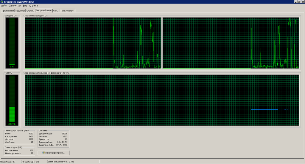The height and width of the screenshot is (164, 305).
Task: Click the 1 % CPU load label
Action: (x=12, y=66)
